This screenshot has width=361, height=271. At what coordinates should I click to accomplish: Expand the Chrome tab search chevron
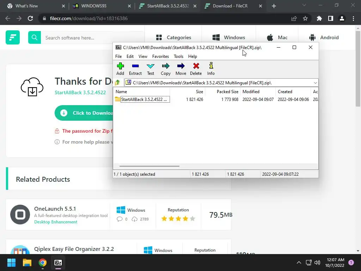coord(304,5)
